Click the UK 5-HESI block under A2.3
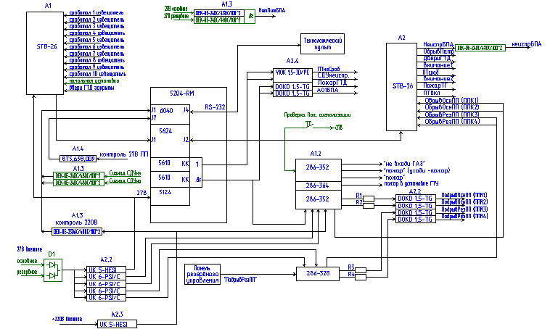This screenshot has width=558, height=329. click(117, 324)
